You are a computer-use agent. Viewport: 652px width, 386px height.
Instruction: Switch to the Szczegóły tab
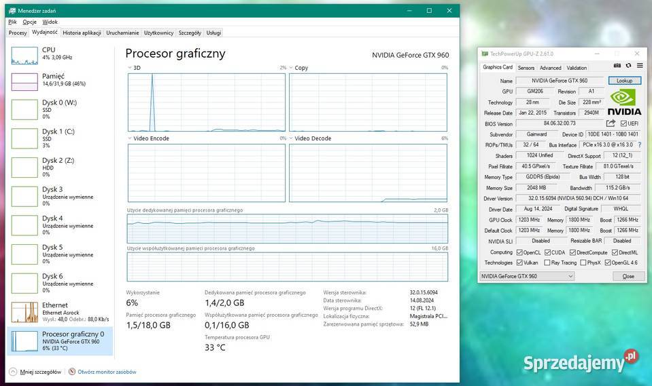[190, 33]
